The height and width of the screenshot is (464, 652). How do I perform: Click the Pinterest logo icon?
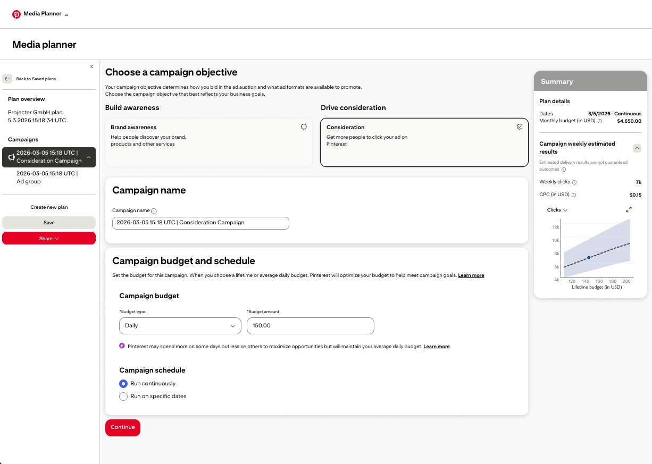(16, 14)
